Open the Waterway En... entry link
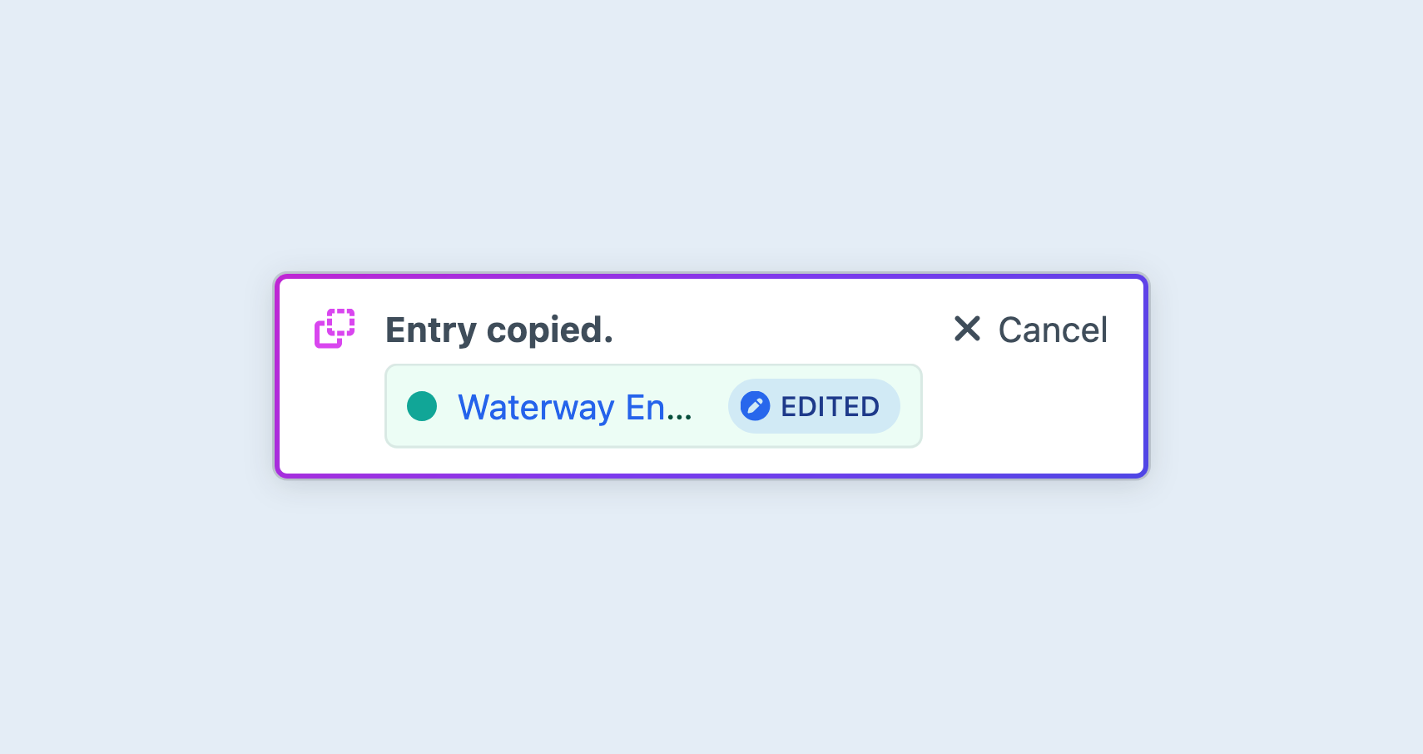The height and width of the screenshot is (754, 1423). pyautogui.click(x=574, y=407)
